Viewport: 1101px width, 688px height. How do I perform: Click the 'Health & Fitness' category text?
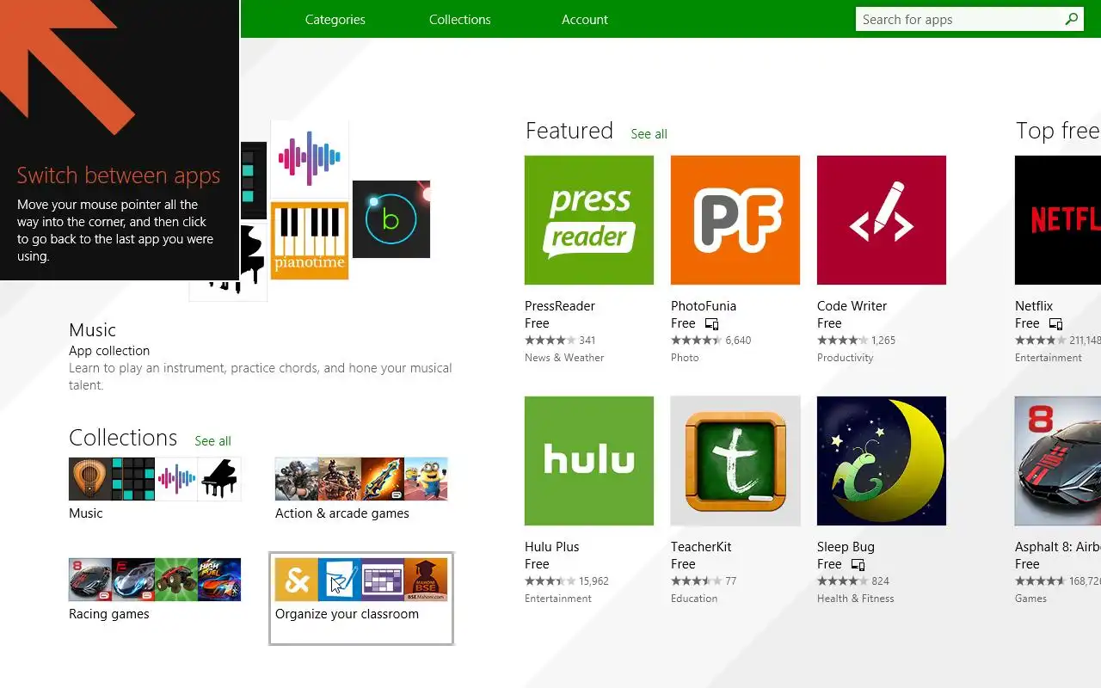pos(856,599)
